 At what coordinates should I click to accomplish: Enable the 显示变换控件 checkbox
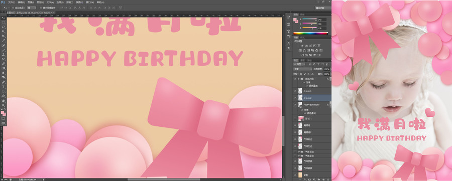click(41, 8)
